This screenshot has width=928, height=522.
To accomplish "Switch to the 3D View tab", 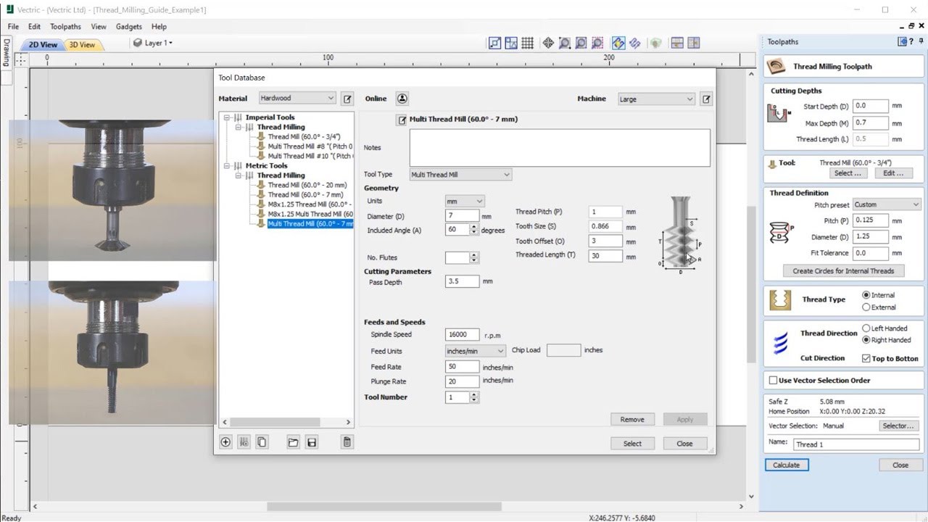I will (x=82, y=44).
